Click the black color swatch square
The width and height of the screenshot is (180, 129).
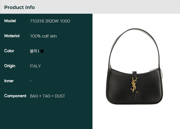42,51
